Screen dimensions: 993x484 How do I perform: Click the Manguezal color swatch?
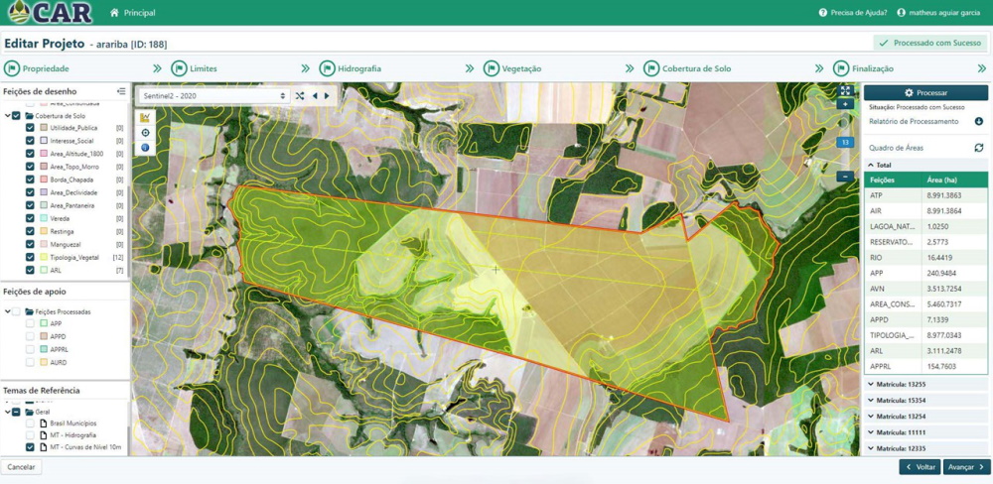(x=44, y=244)
